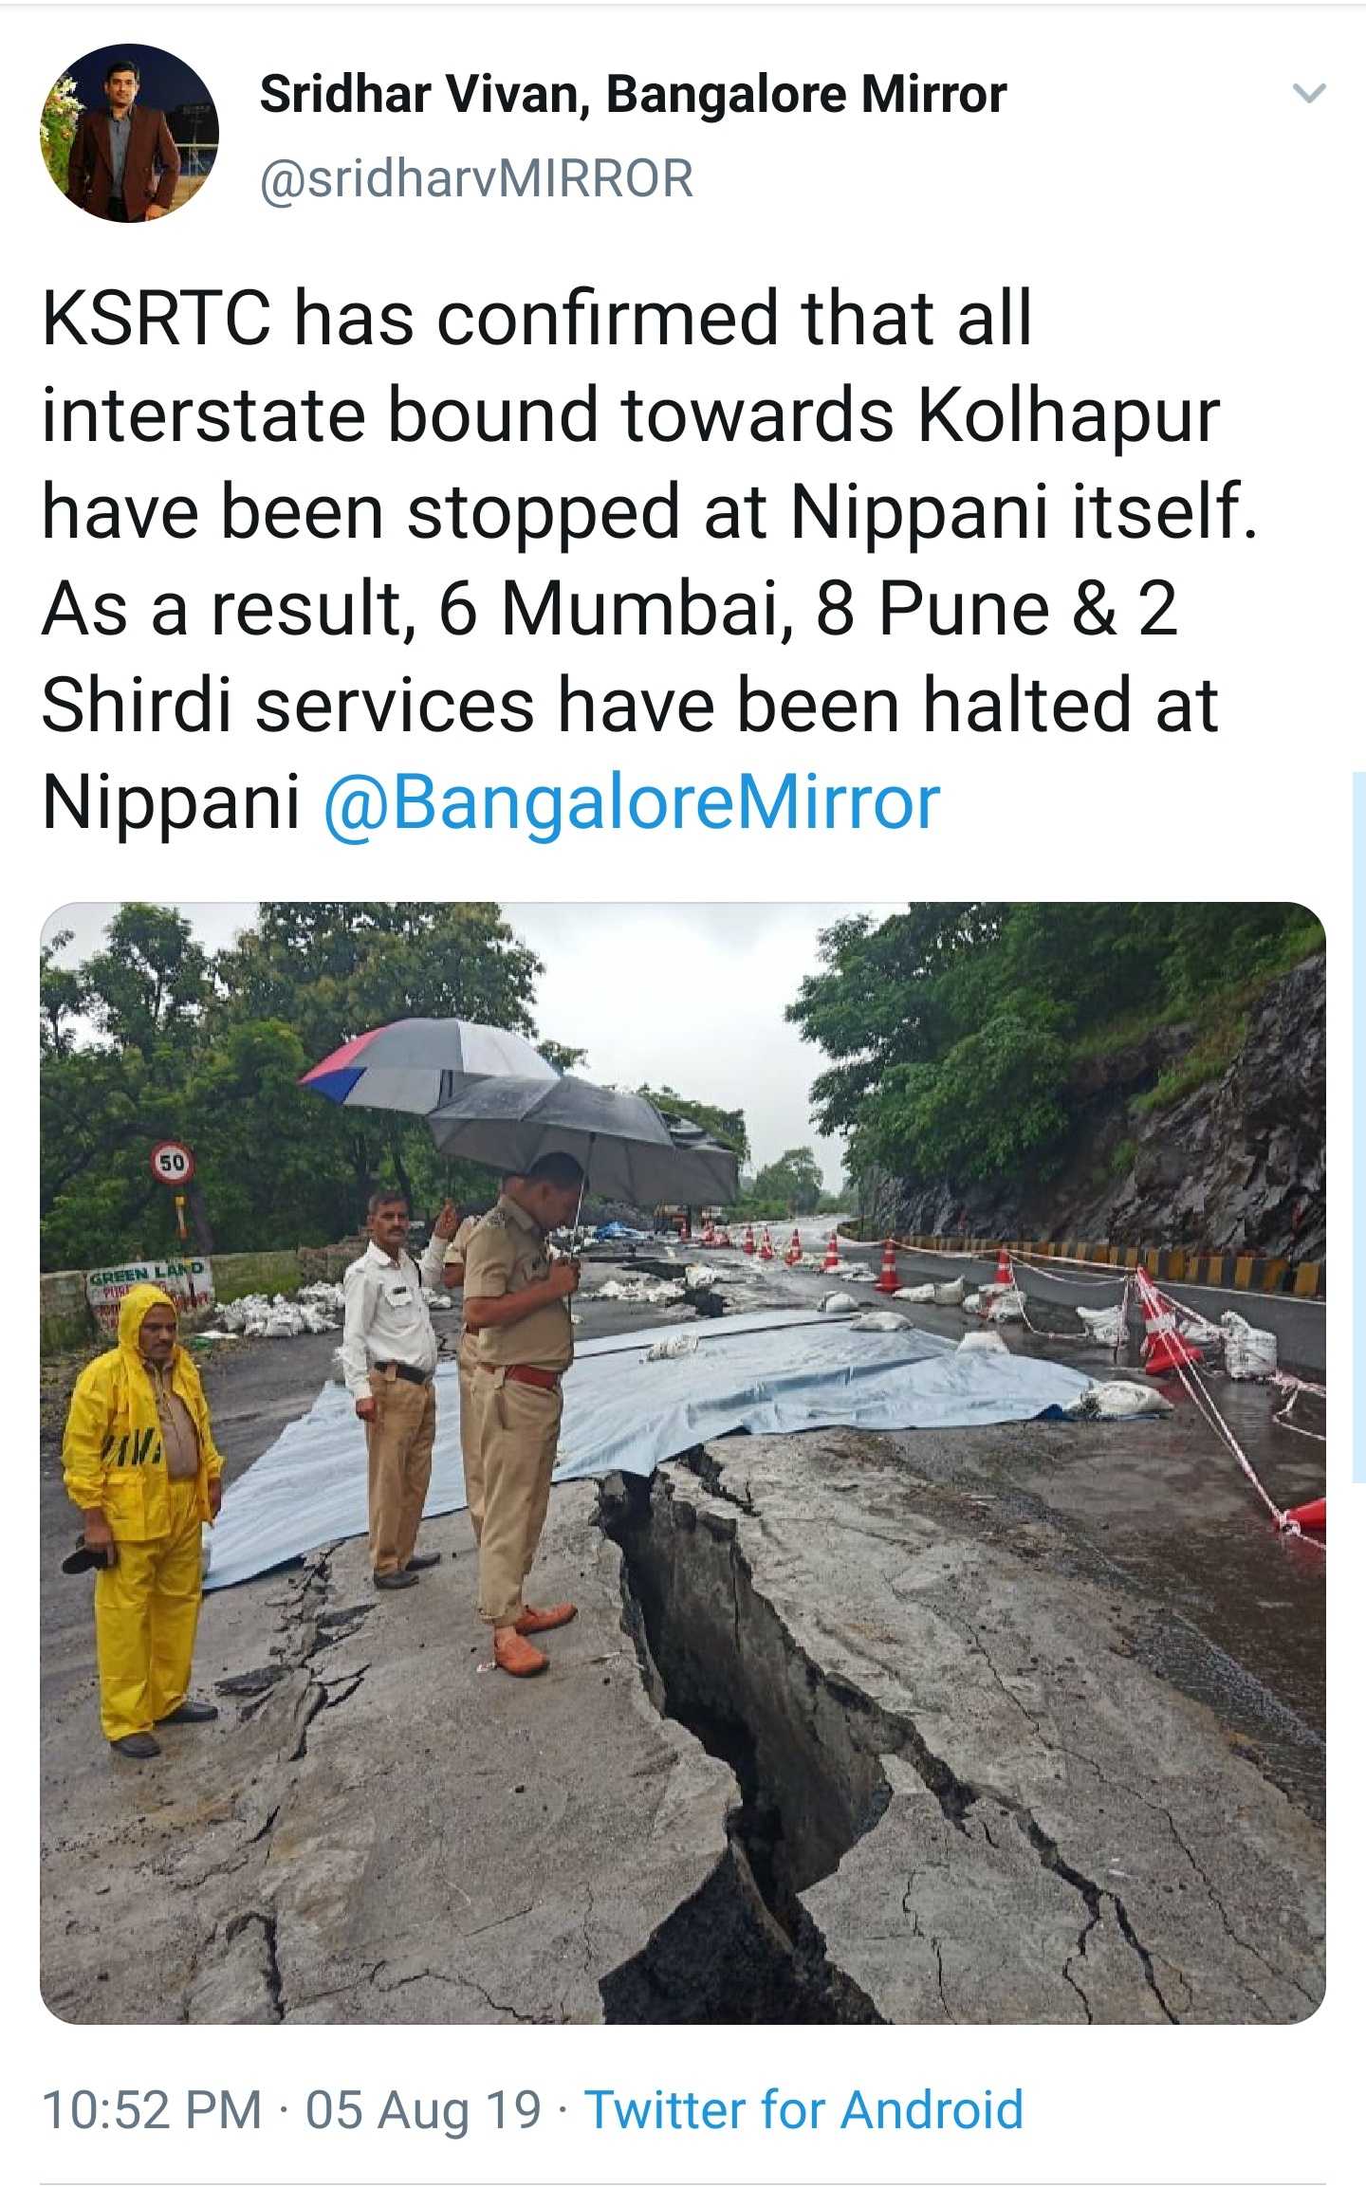Viewport: 1366px width, 2187px height.
Task: Tap the pink and grey umbrella in photo
Action: pos(427,1064)
